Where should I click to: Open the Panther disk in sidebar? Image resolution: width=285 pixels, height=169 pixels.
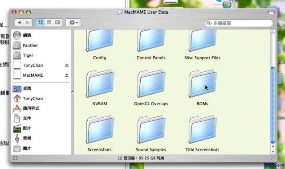(x=41, y=45)
